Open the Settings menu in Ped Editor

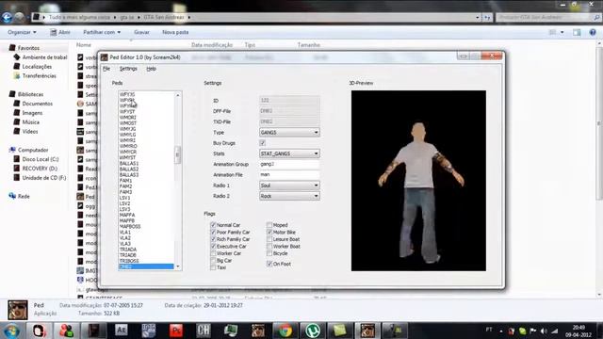pos(128,69)
